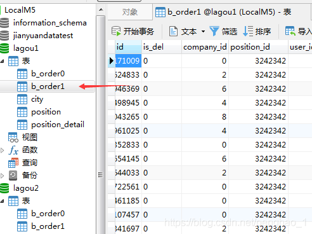Select the b_order1 table icon under lagou1

22,86
